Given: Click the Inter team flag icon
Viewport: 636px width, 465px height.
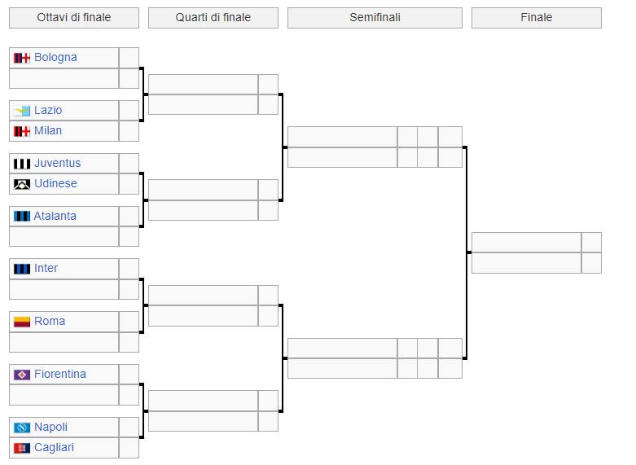Looking at the screenshot, I should click(22, 269).
